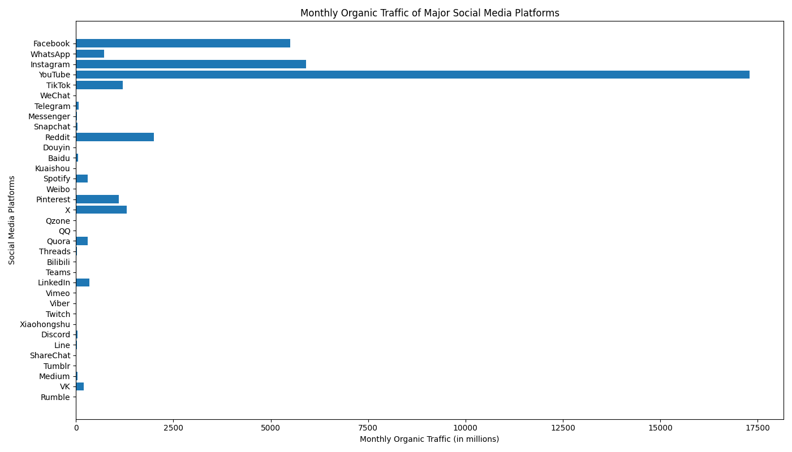Image resolution: width=792 pixels, height=452 pixels.
Task: Click the 'Facebook' axis label
Action: click(51, 44)
